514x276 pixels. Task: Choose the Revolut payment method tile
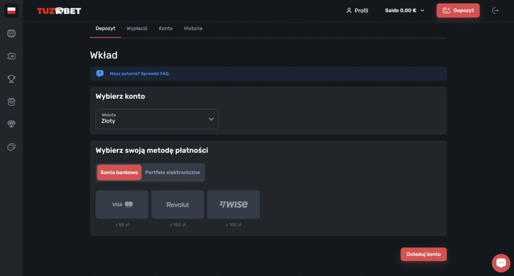(x=177, y=204)
